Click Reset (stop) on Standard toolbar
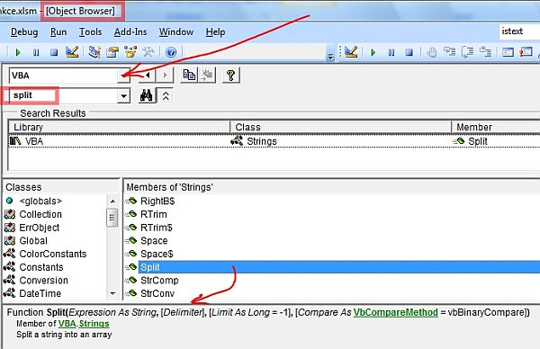540x349 pixels. click(x=54, y=52)
